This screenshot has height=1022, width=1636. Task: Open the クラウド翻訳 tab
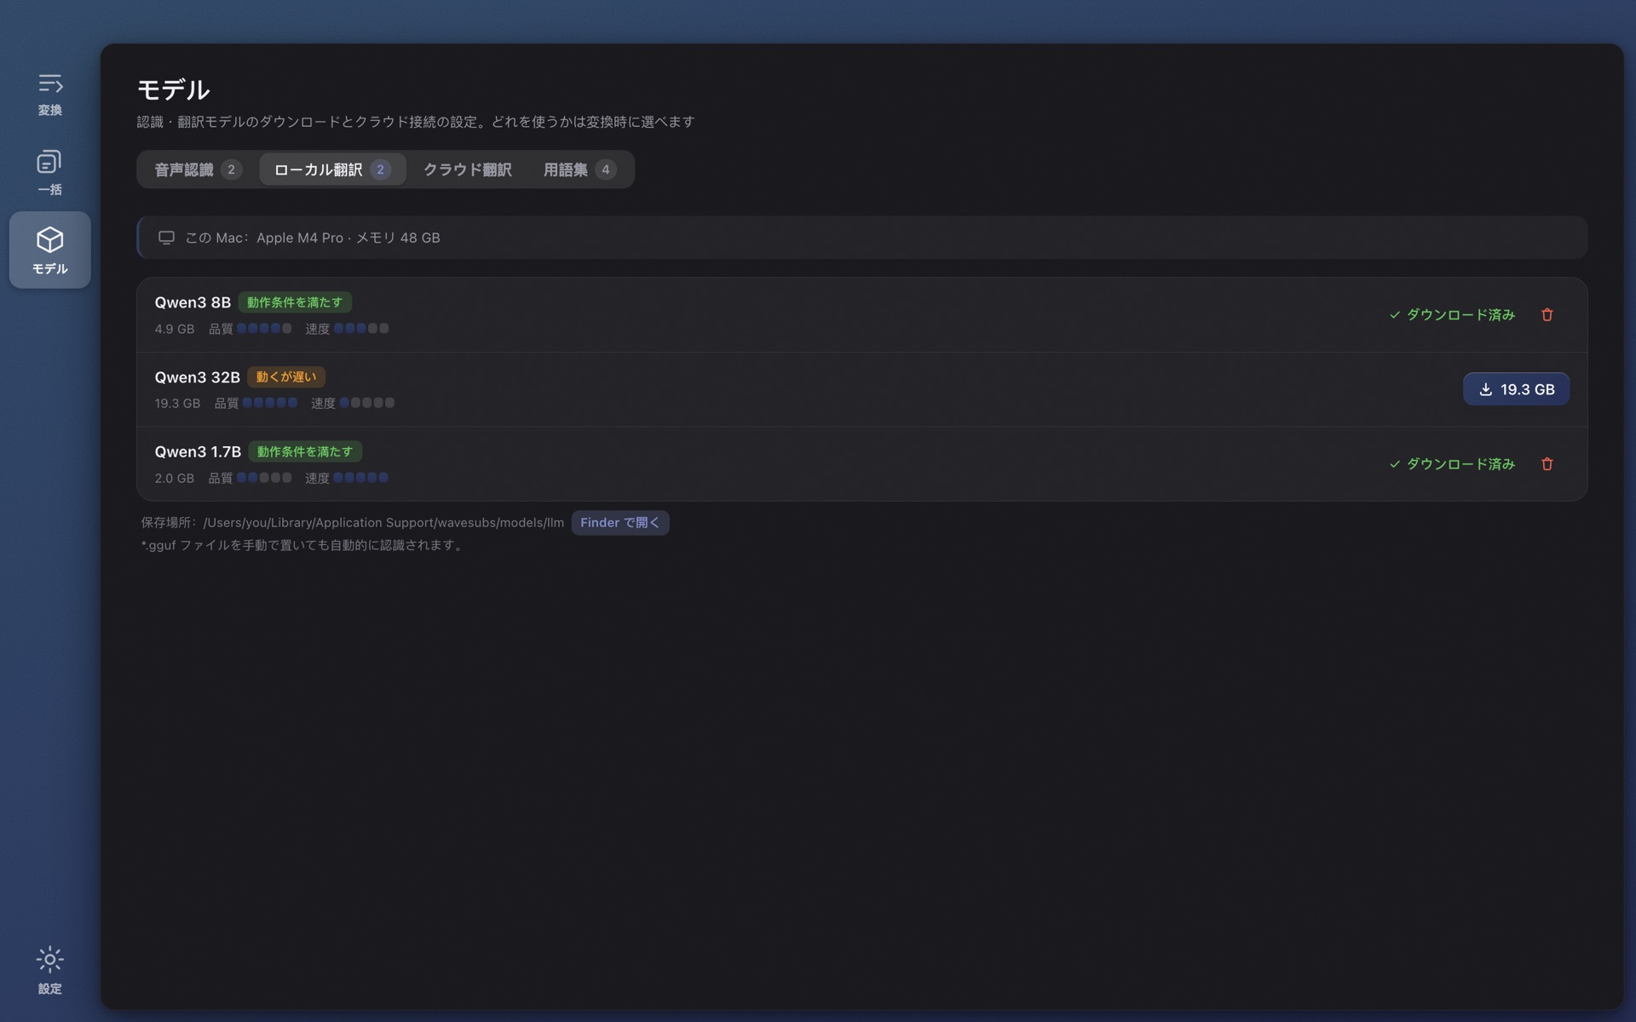(467, 169)
